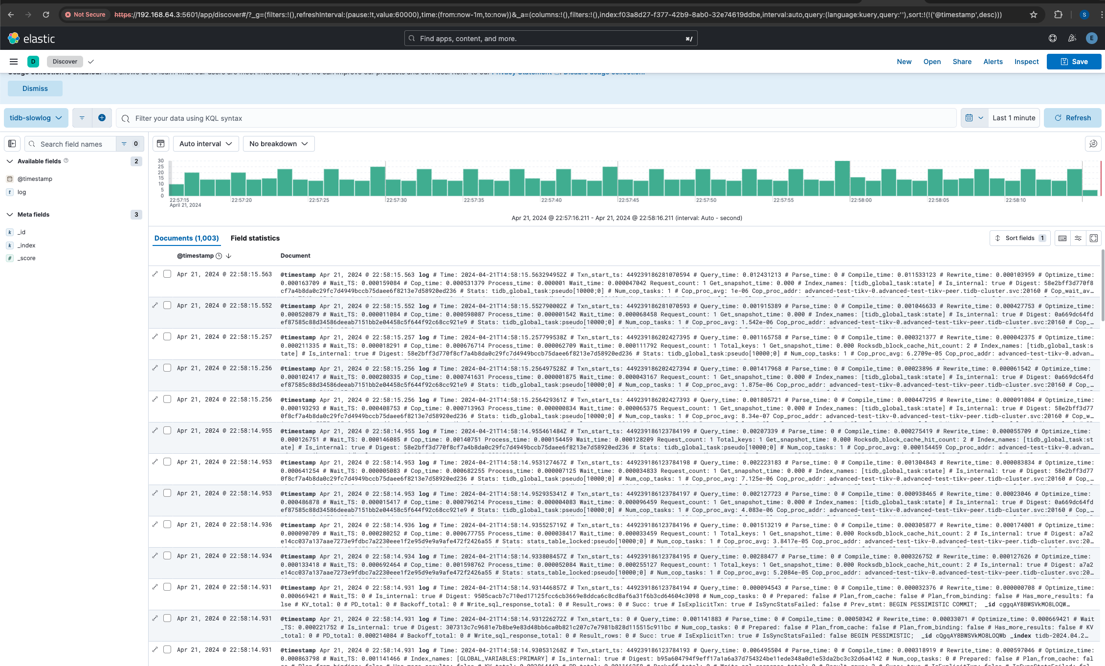This screenshot has width=1105, height=666.
Task: Click the Refresh button
Action: coord(1073,118)
